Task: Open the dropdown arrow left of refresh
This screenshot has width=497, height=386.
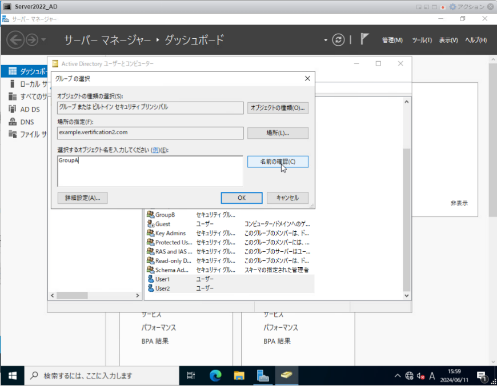Action: click(x=326, y=40)
